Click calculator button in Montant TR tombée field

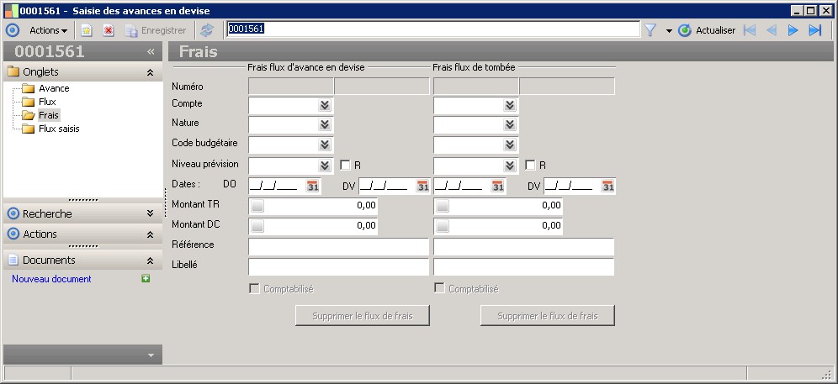click(x=443, y=206)
